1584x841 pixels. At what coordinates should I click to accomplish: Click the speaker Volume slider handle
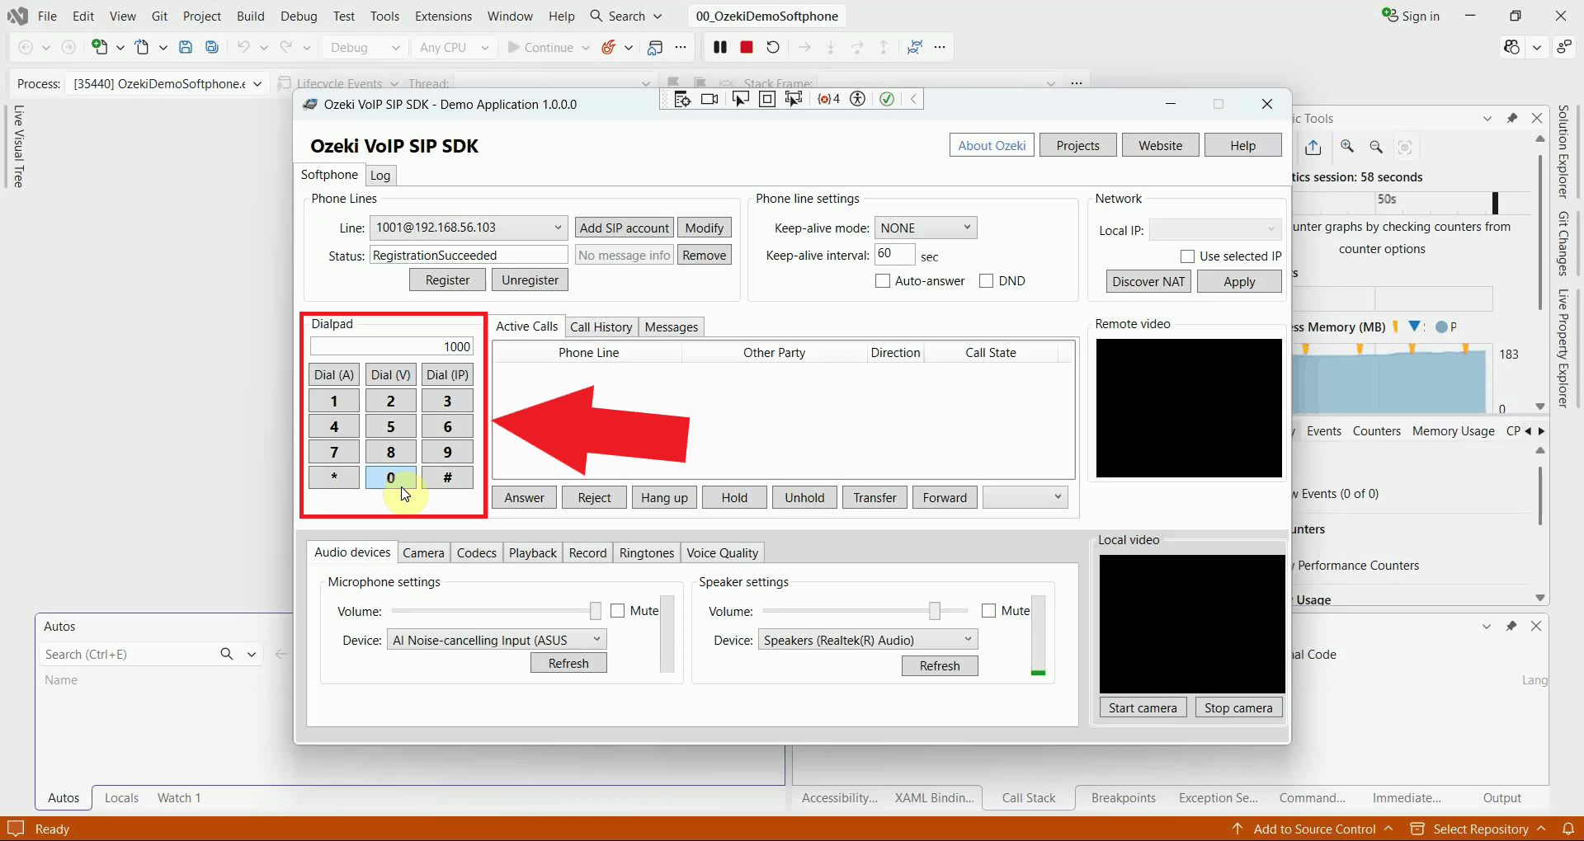click(935, 611)
